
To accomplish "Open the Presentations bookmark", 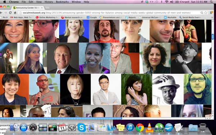I will [111, 17].
